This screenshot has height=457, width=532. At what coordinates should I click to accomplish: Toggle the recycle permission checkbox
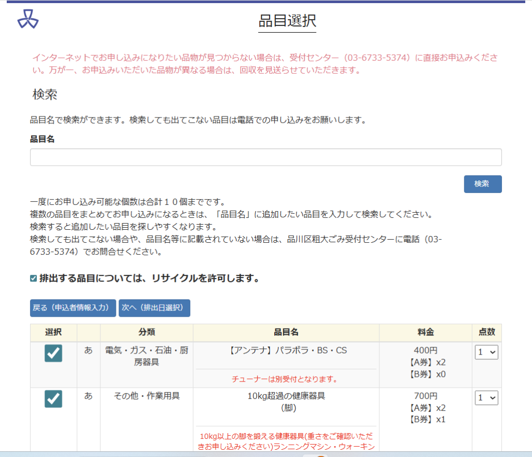(33, 279)
